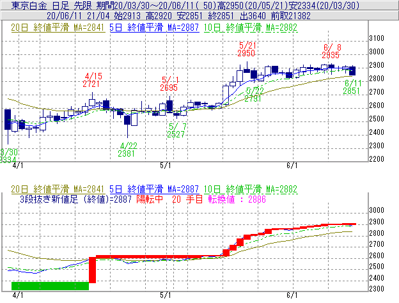399x303 pixels.
Task: Click the 始2913 opening price value
Action: (x=127, y=16)
